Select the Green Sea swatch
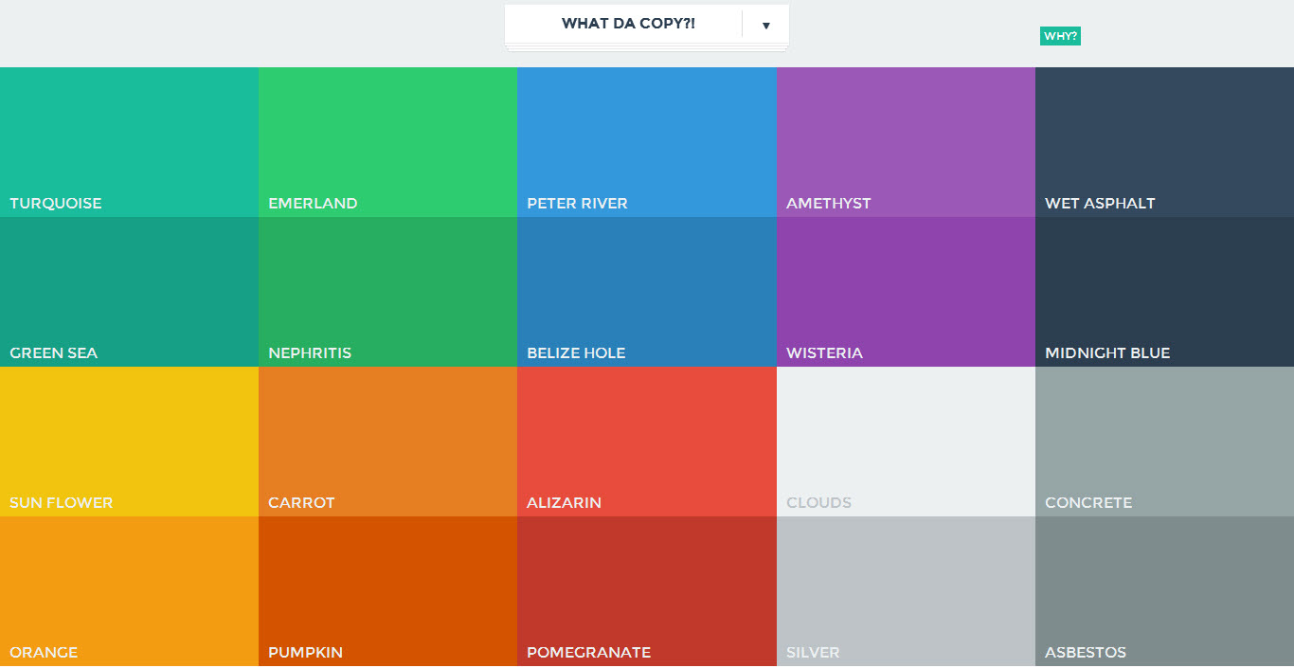Image resolution: width=1294 pixels, height=668 pixels. (129, 292)
